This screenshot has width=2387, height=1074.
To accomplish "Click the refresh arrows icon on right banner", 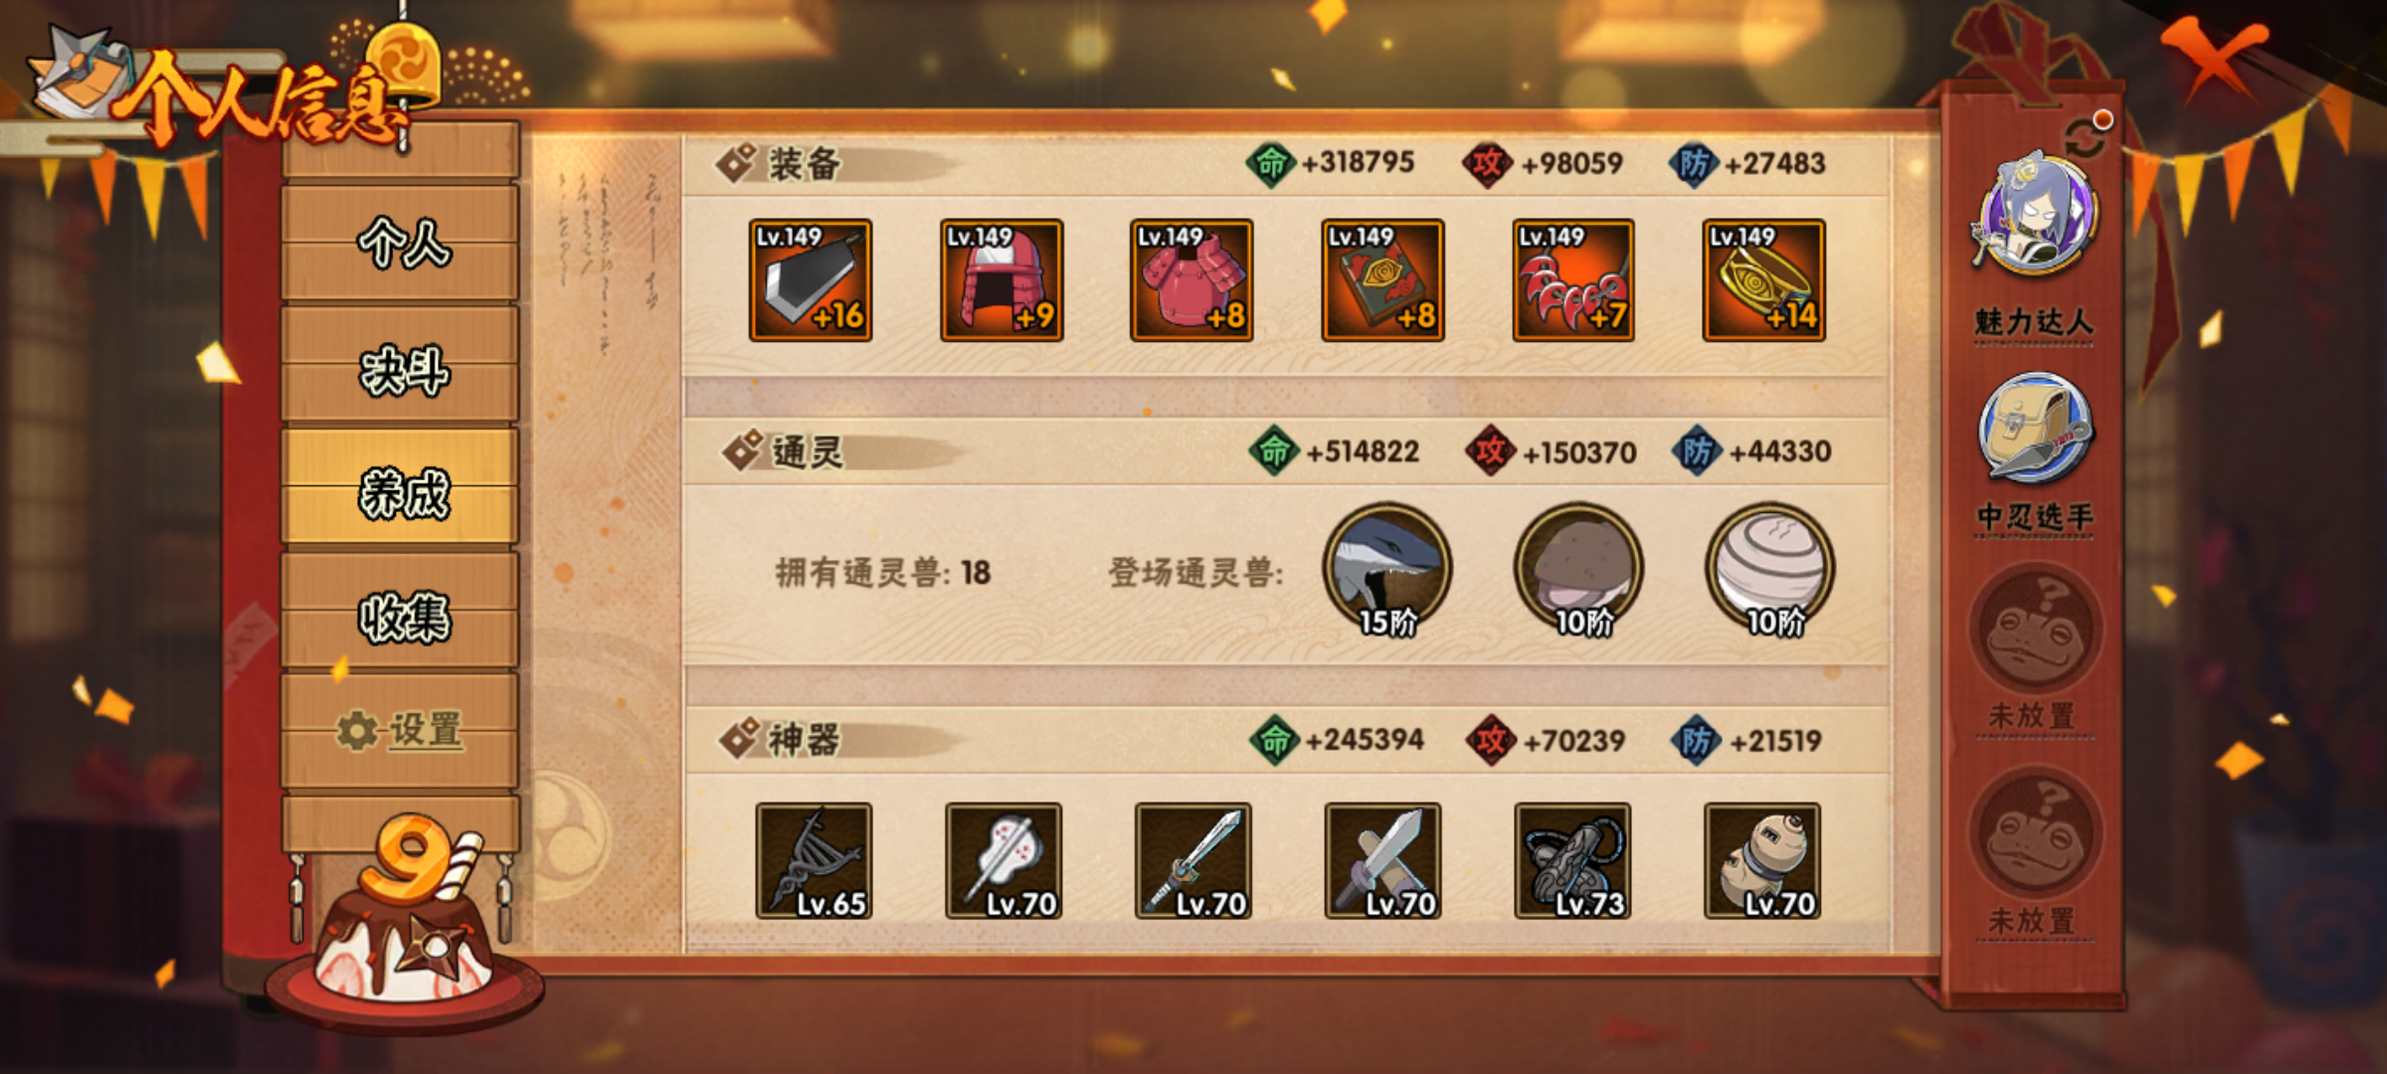I will (2086, 137).
